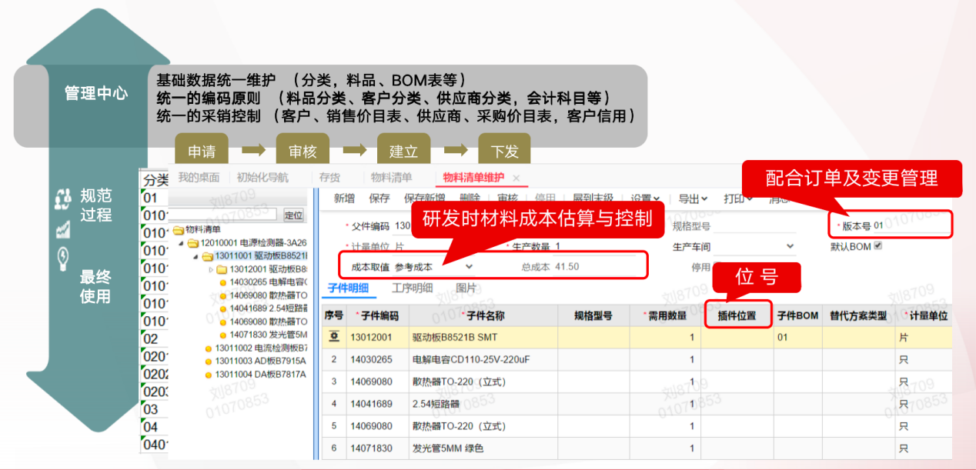The height and width of the screenshot is (470, 976).
Task: Open the 成本取值 dropdown
Action: point(469,266)
